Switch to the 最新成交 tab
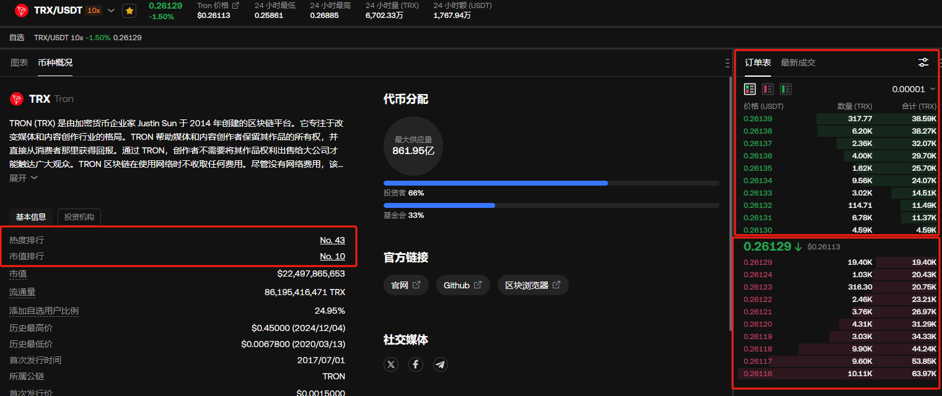The height and width of the screenshot is (396, 942). coord(798,62)
